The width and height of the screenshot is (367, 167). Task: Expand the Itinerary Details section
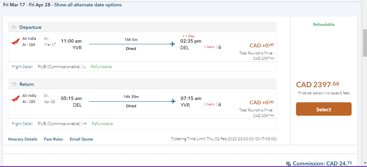[23, 139]
